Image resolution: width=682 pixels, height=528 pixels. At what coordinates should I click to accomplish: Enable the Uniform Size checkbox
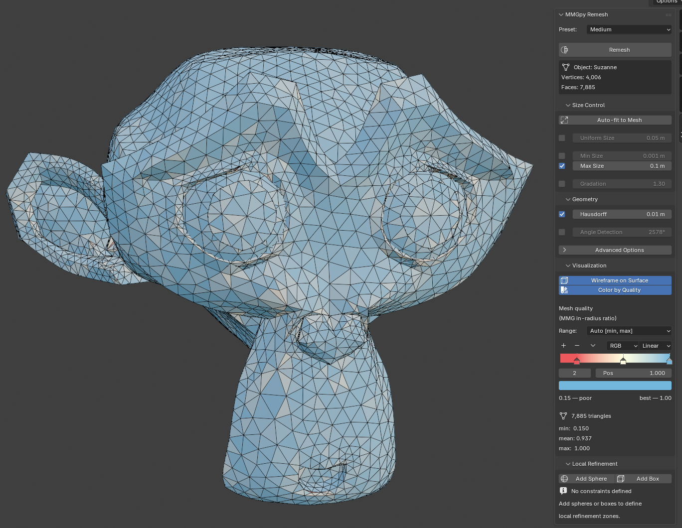click(562, 138)
